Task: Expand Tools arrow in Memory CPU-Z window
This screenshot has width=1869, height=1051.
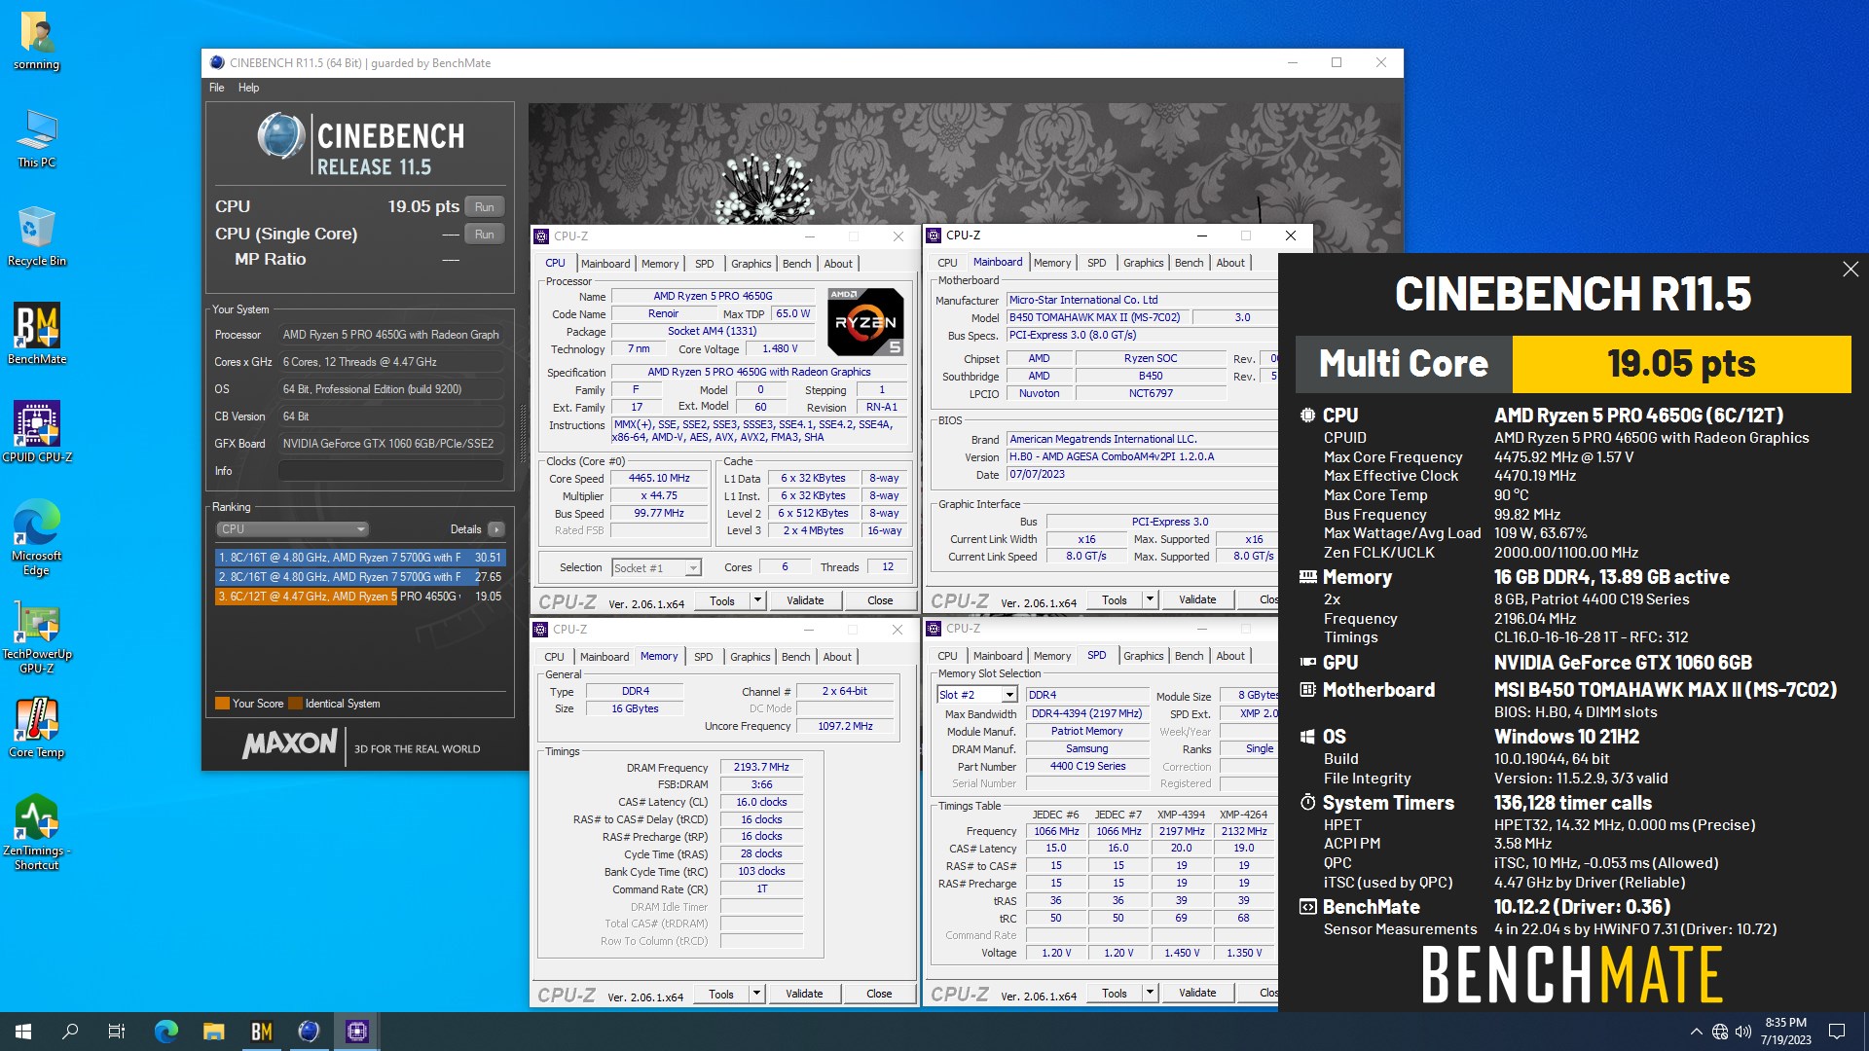Action: pyautogui.click(x=756, y=994)
